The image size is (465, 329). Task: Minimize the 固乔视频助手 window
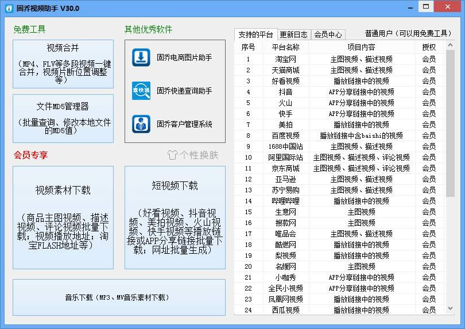pyautogui.click(x=410, y=7)
